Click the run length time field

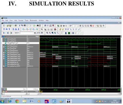coord(76,26)
